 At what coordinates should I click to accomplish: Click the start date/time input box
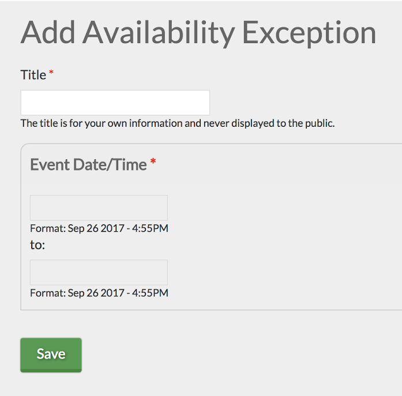click(x=99, y=208)
